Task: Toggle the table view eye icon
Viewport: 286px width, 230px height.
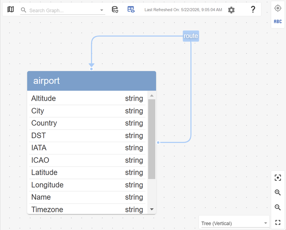Action: [x=131, y=9]
